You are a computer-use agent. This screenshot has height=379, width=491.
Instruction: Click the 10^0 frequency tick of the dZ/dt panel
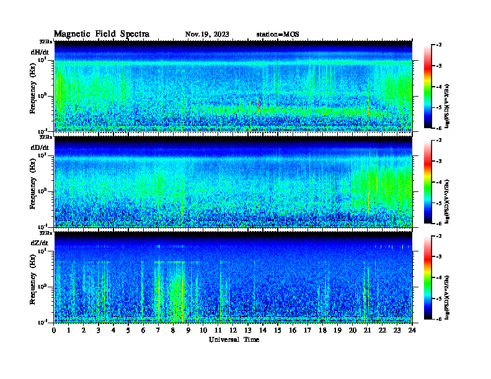(42, 286)
